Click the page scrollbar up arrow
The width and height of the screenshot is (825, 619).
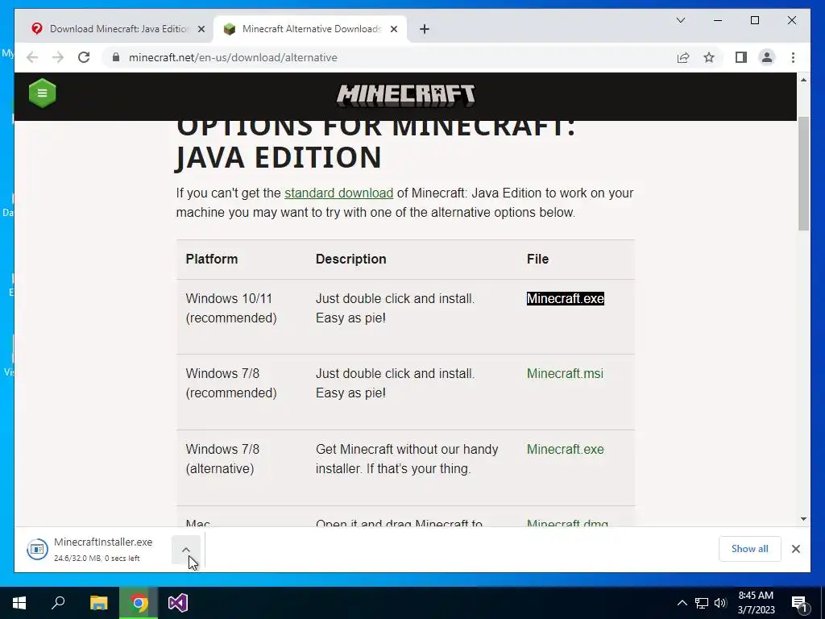click(803, 80)
